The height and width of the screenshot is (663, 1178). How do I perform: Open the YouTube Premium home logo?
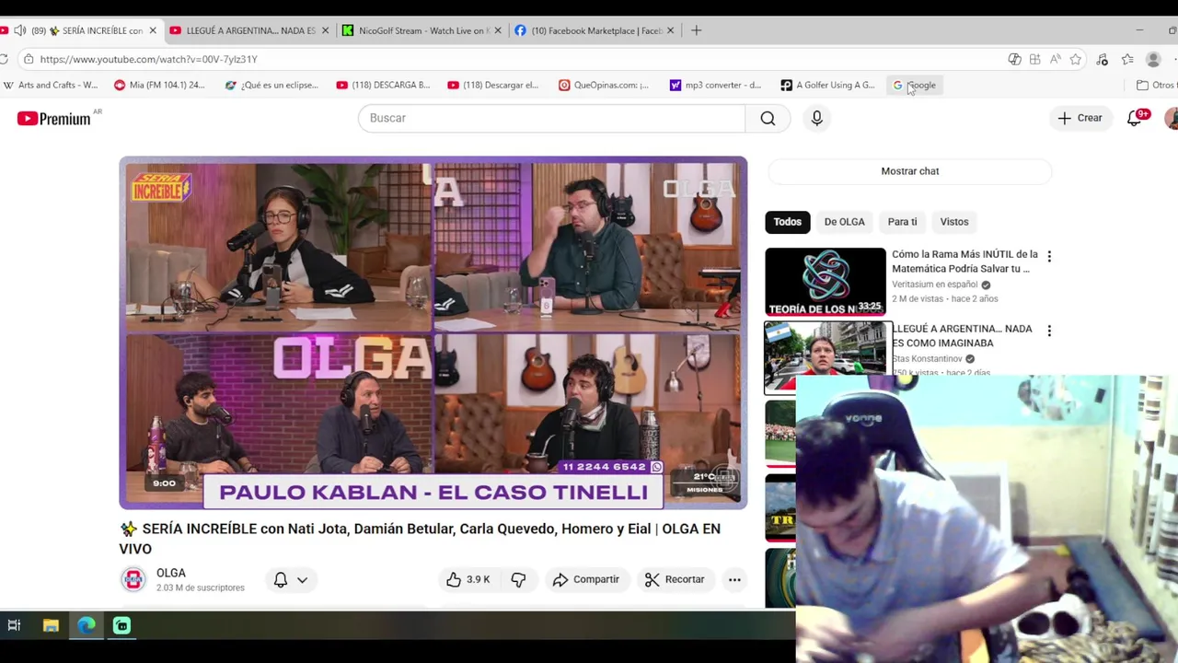pyautogui.click(x=53, y=118)
